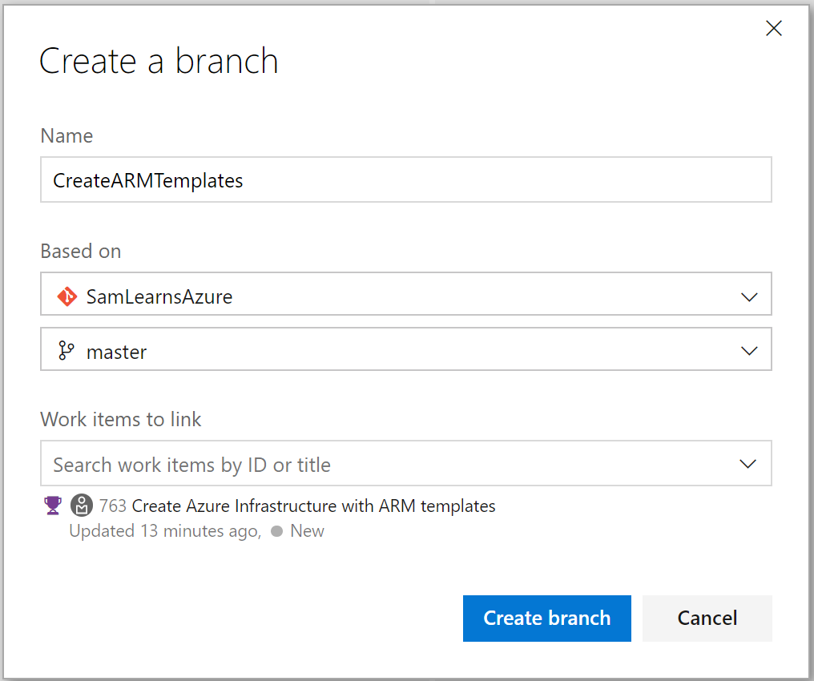This screenshot has width=814, height=681.
Task: Click the Work items to link label
Action: coord(121,419)
